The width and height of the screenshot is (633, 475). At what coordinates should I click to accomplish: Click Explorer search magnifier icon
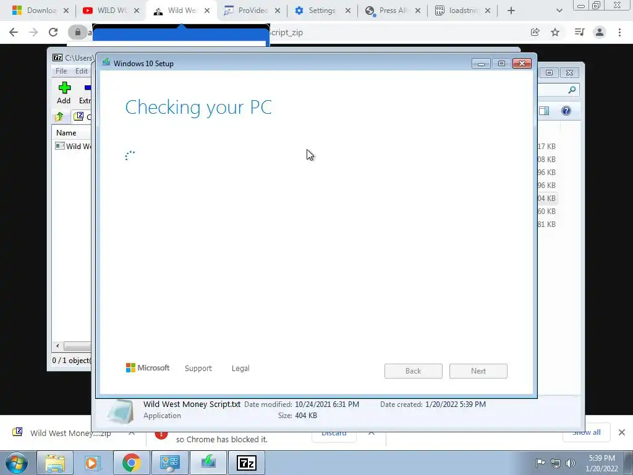[x=572, y=90]
